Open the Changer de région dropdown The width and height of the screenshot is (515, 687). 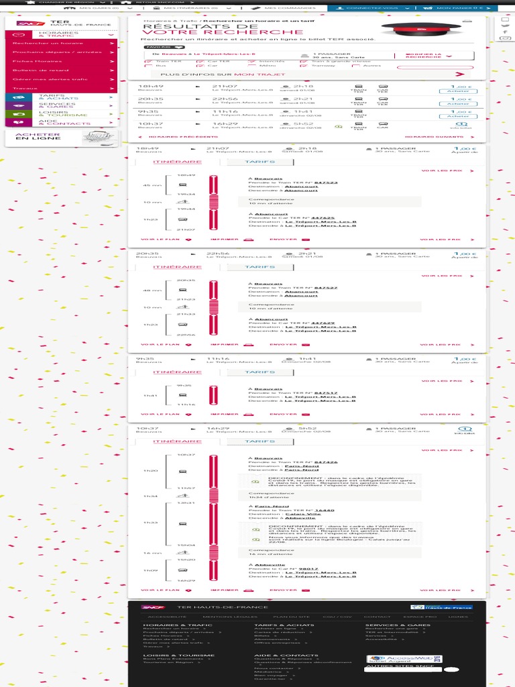[x=66, y=2]
